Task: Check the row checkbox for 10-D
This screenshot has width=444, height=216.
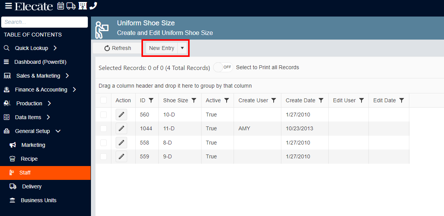Action: [x=103, y=115]
